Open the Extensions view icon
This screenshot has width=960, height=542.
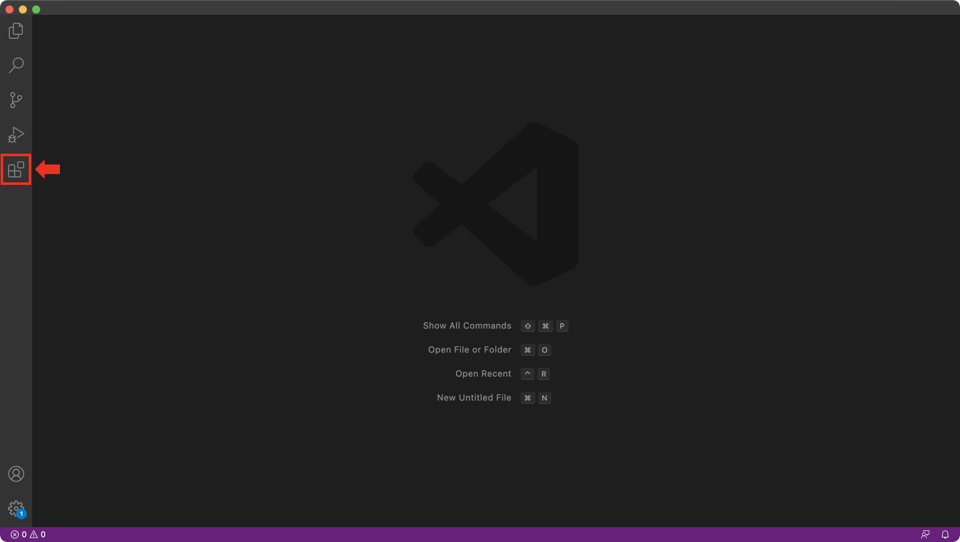tap(16, 170)
